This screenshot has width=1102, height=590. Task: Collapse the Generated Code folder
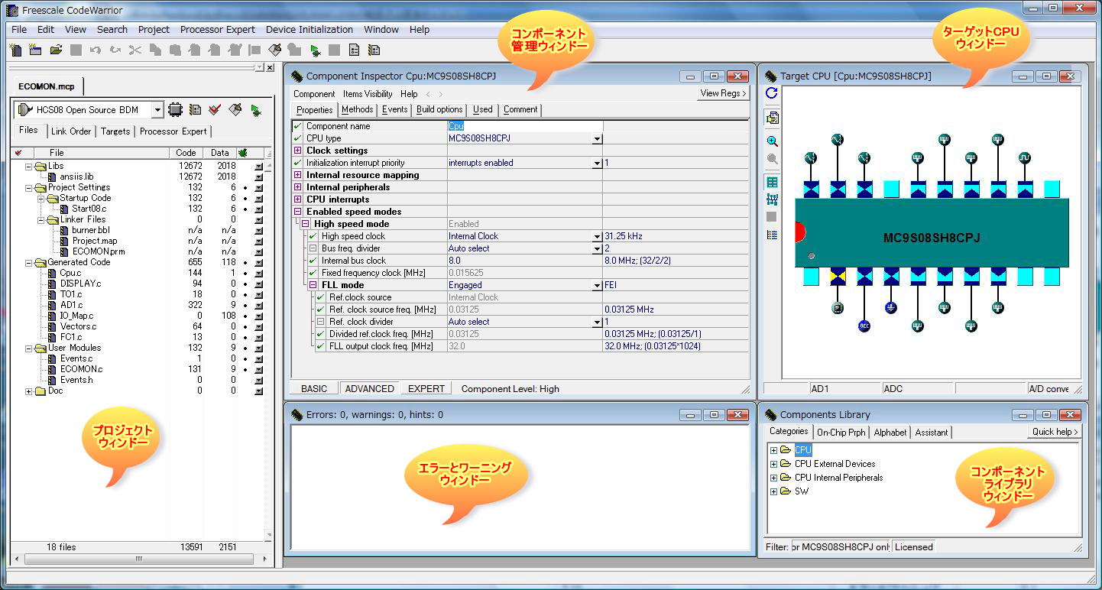(x=29, y=263)
